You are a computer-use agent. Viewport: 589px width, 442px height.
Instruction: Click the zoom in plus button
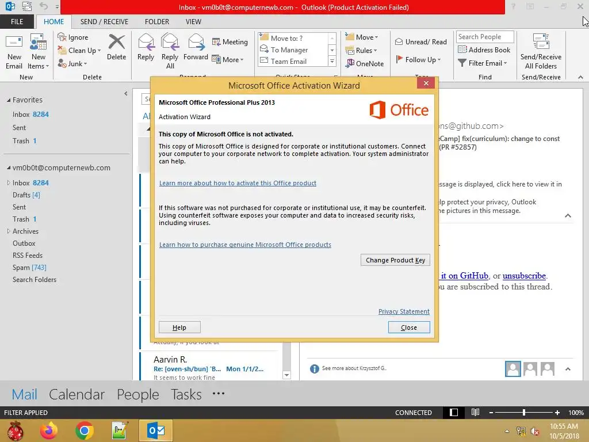coord(557,412)
